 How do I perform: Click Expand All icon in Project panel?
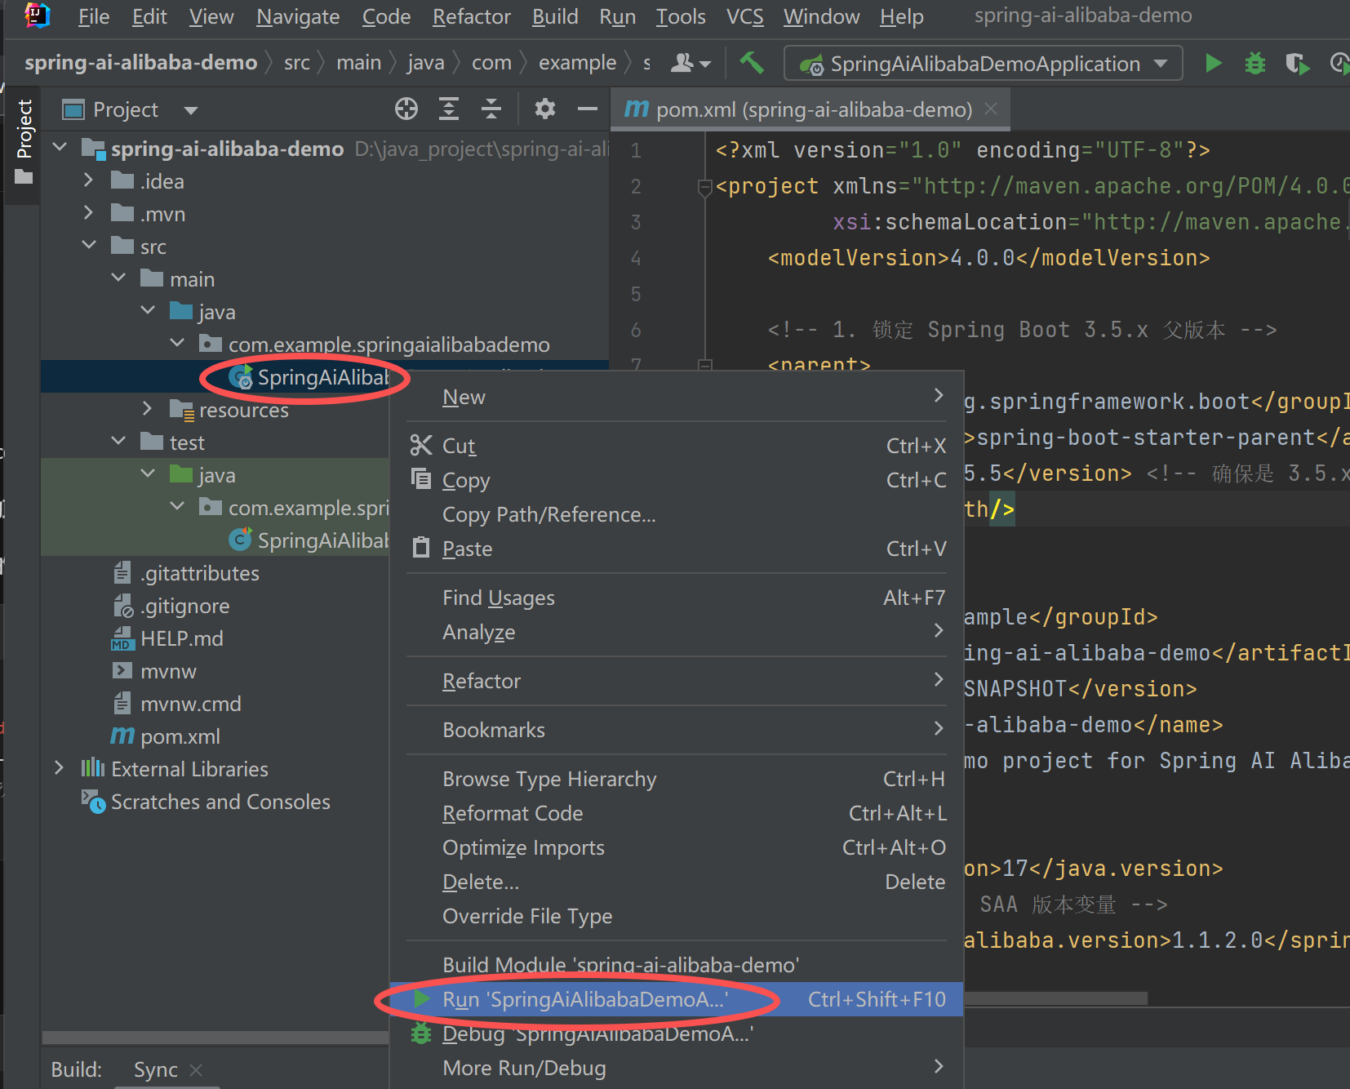449,109
